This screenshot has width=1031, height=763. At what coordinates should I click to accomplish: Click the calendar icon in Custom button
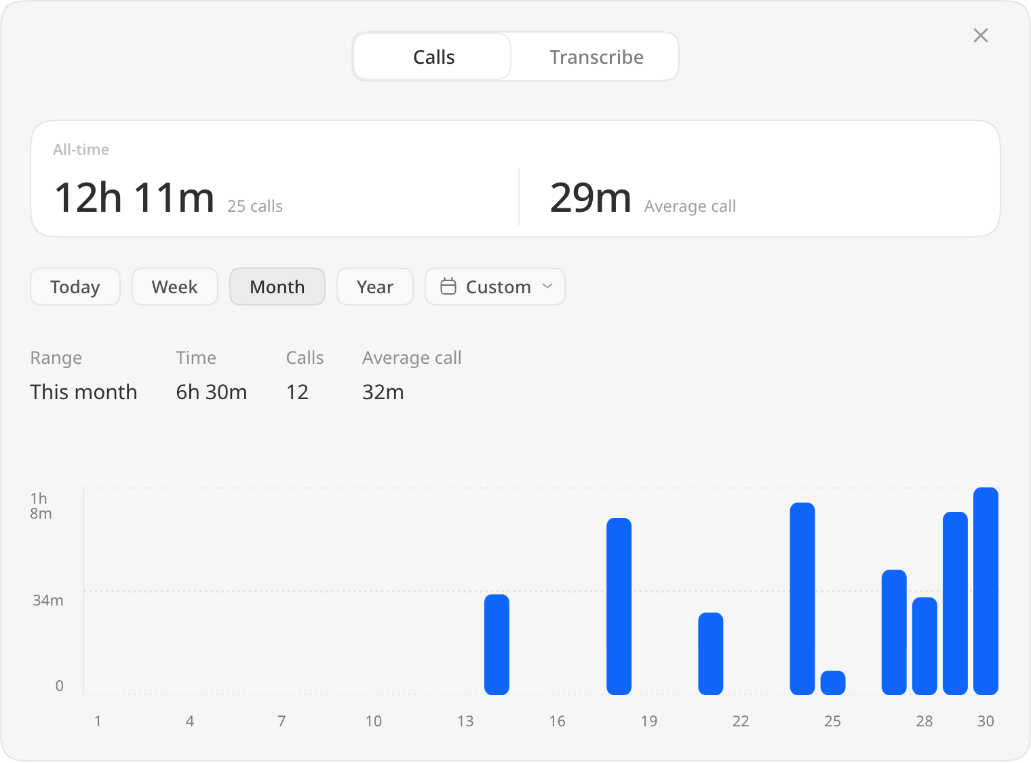(x=448, y=286)
